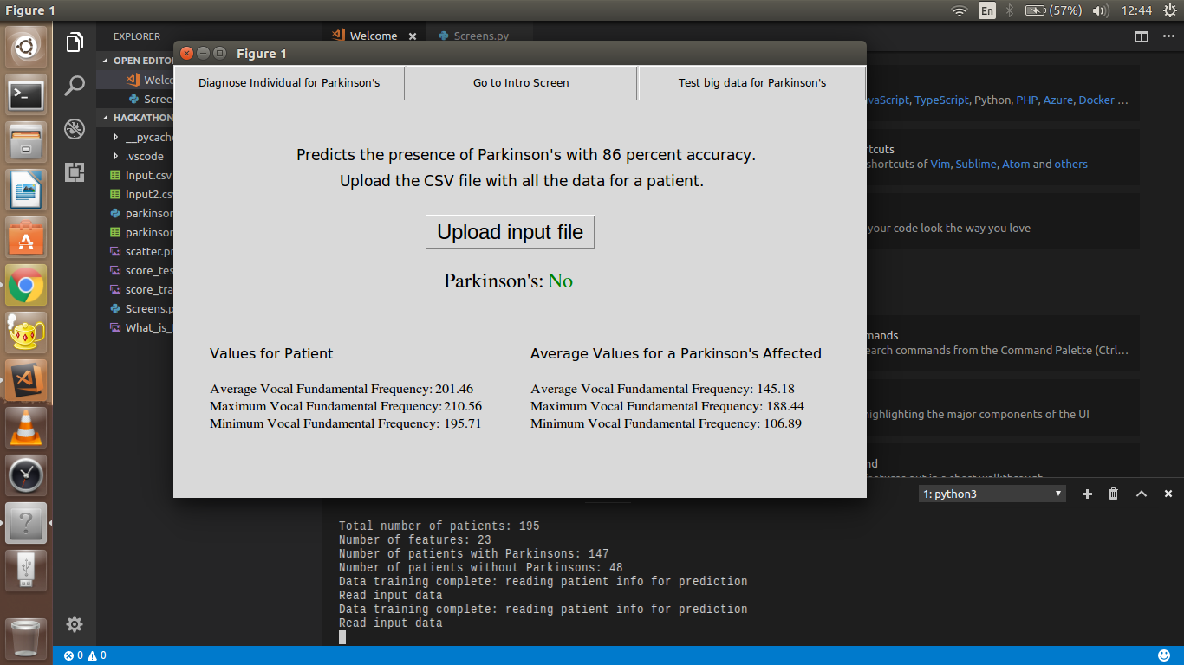Open the Explorer view in VS Code activity bar
This screenshot has height=665, width=1184.
75,42
